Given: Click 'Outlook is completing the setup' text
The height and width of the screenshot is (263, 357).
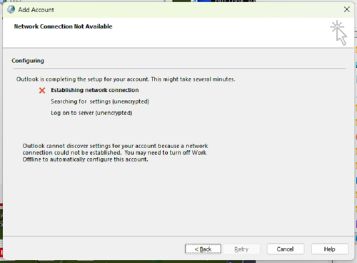Looking at the screenshot, I should tap(126, 79).
